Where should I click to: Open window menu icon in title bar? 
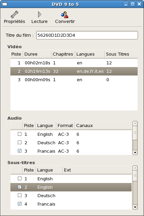pos(5,4)
